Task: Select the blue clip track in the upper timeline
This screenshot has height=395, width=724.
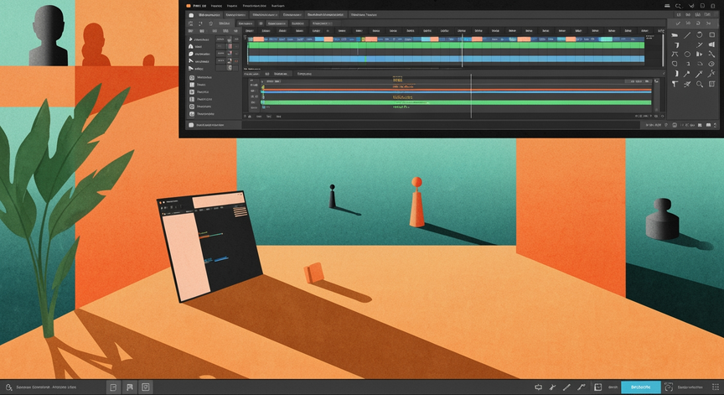Action: [446, 59]
